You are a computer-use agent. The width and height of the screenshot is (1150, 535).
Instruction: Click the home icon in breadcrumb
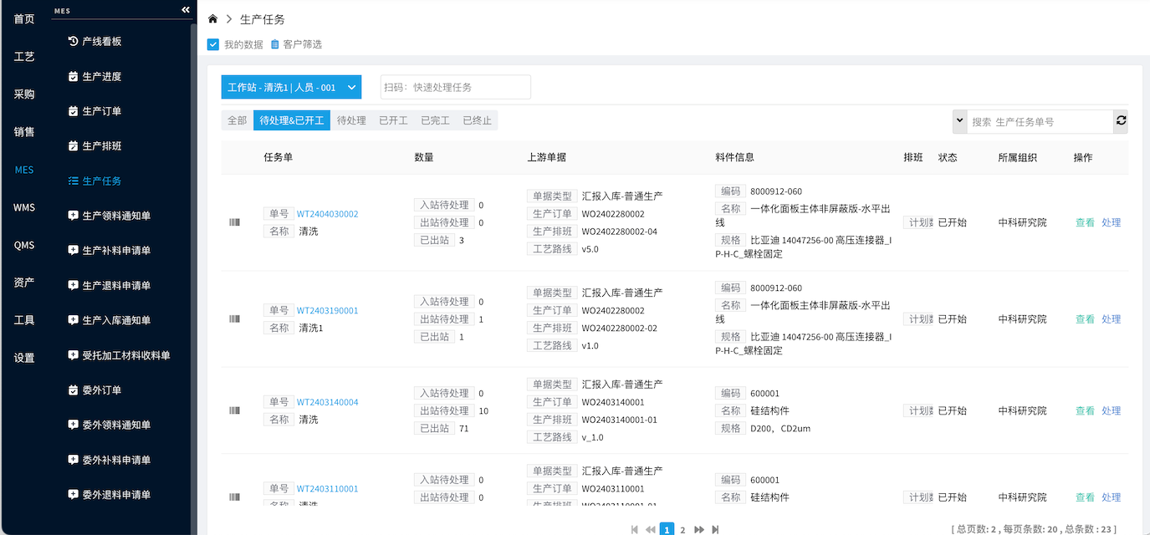[x=213, y=18]
